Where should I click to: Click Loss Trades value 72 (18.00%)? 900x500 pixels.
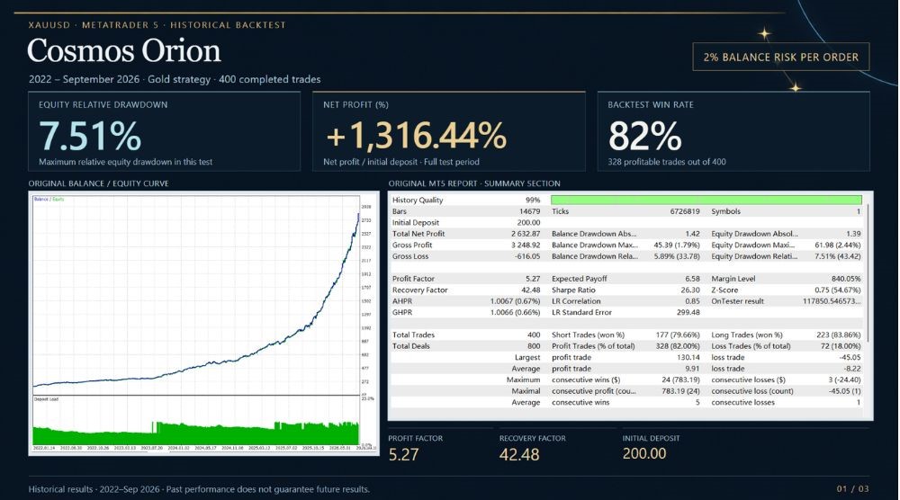coord(841,346)
